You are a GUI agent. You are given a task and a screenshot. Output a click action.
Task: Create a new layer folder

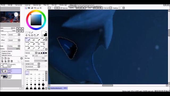pyautogui.click(x=8, y=58)
